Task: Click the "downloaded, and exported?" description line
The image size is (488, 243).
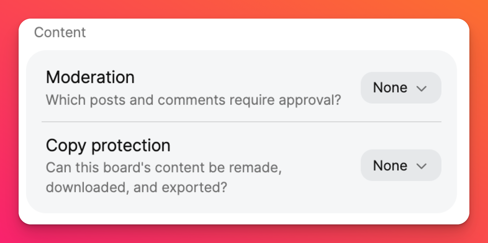Action: point(136,188)
